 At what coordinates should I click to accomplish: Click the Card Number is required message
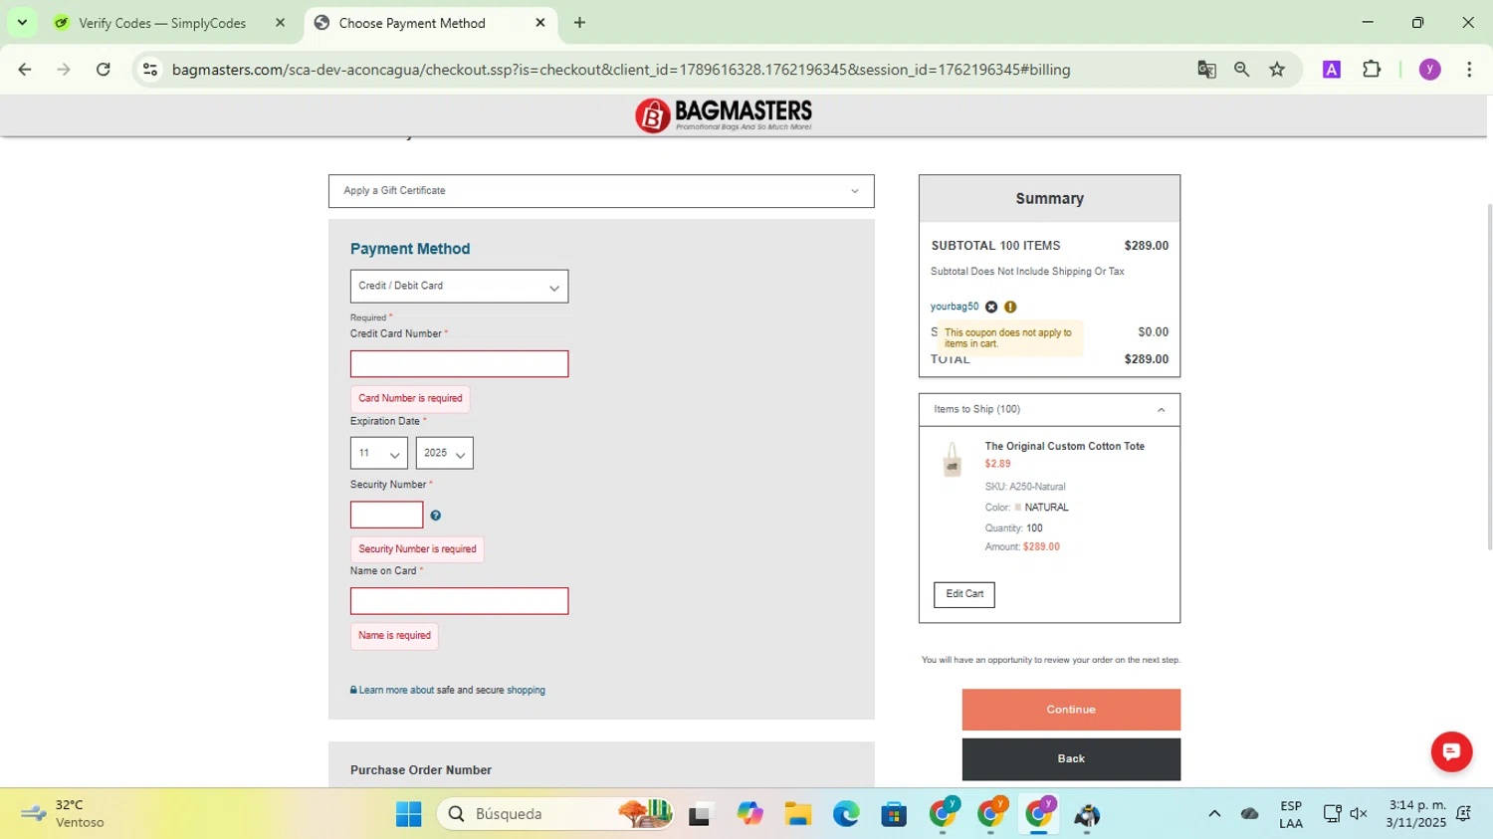pyautogui.click(x=410, y=399)
